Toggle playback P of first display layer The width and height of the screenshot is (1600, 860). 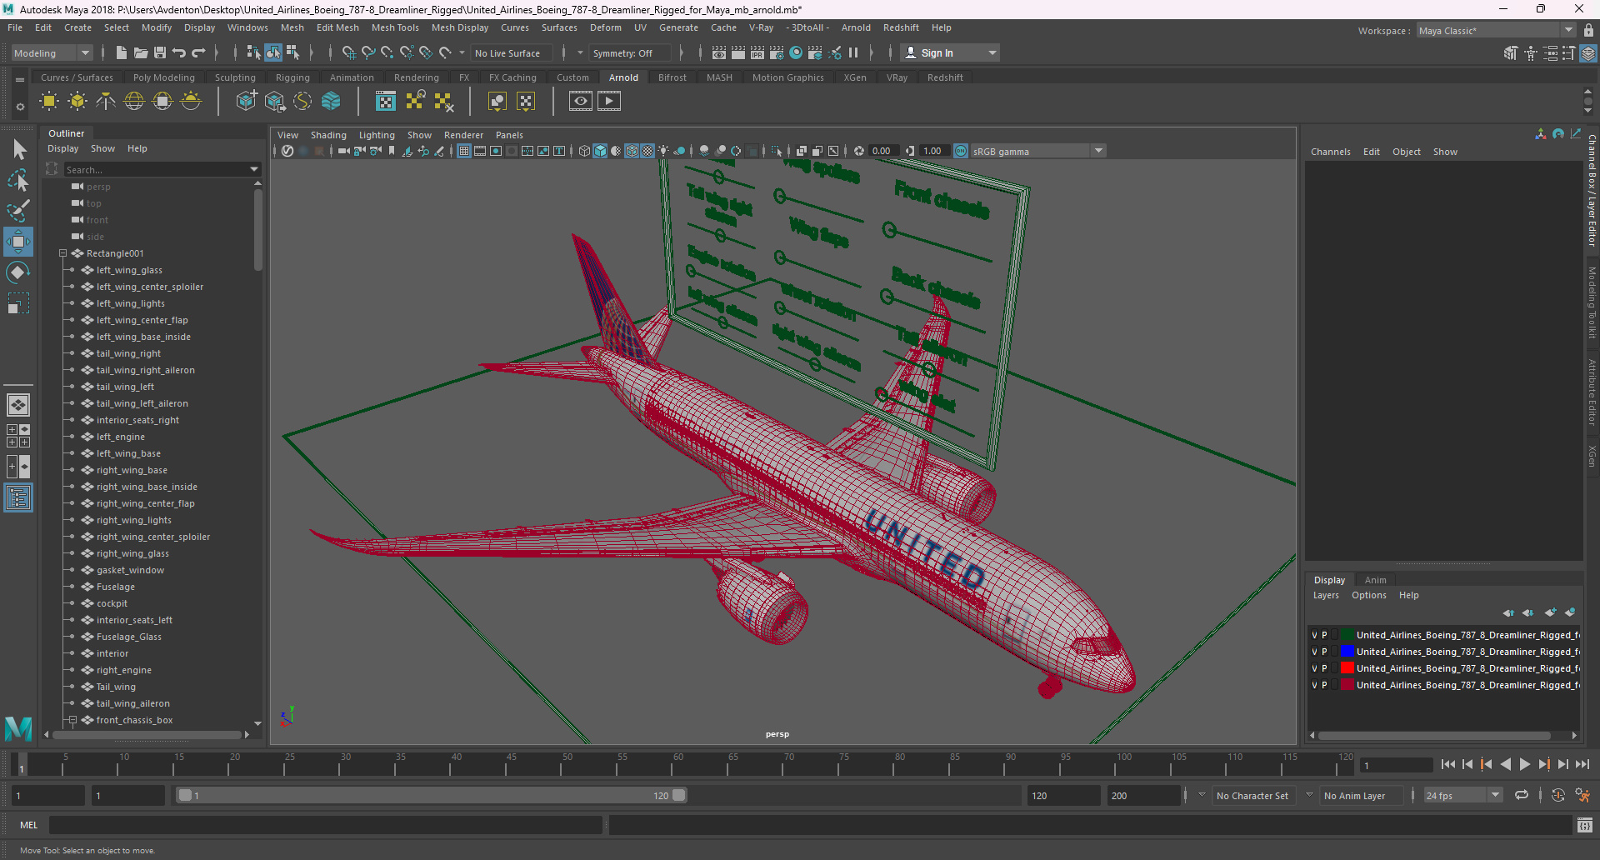pyautogui.click(x=1324, y=635)
